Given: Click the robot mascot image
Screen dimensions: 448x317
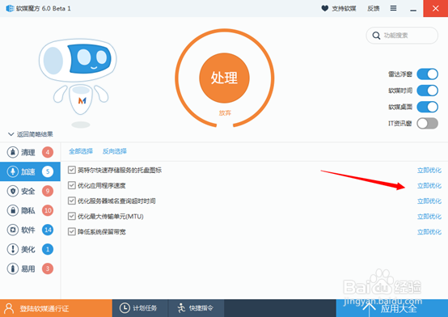Looking at the screenshot, I should tap(78, 83).
